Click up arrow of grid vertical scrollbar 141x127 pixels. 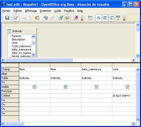138,70
